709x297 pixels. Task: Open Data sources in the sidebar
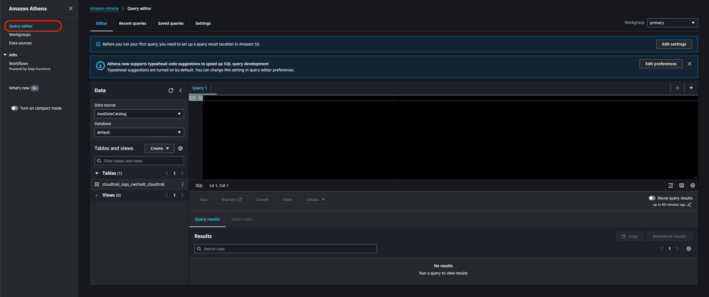pyautogui.click(x=20, y=43)
